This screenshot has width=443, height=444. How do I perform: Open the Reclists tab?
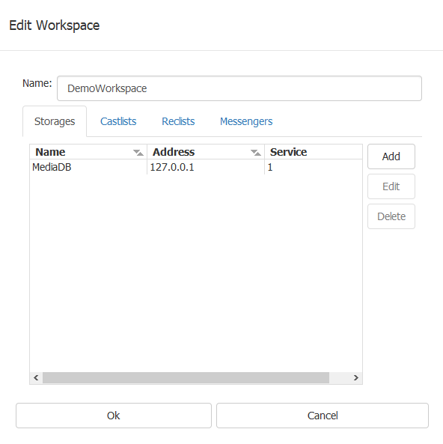178,121
